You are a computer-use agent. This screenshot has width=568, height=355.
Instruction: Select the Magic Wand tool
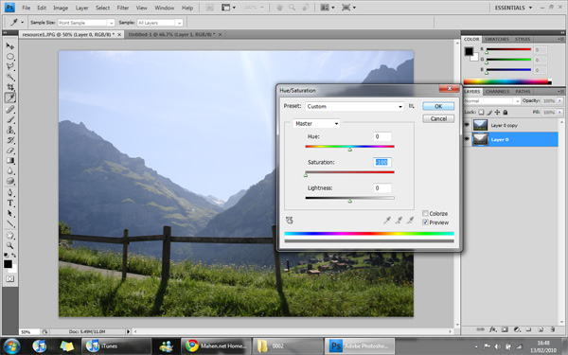tap(9, 77)
